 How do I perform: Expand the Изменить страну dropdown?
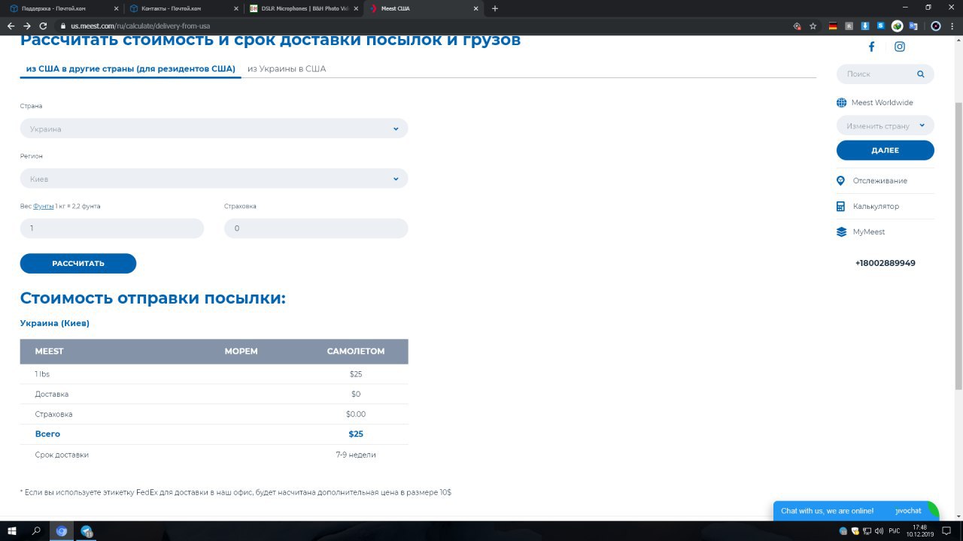(885, 125)
